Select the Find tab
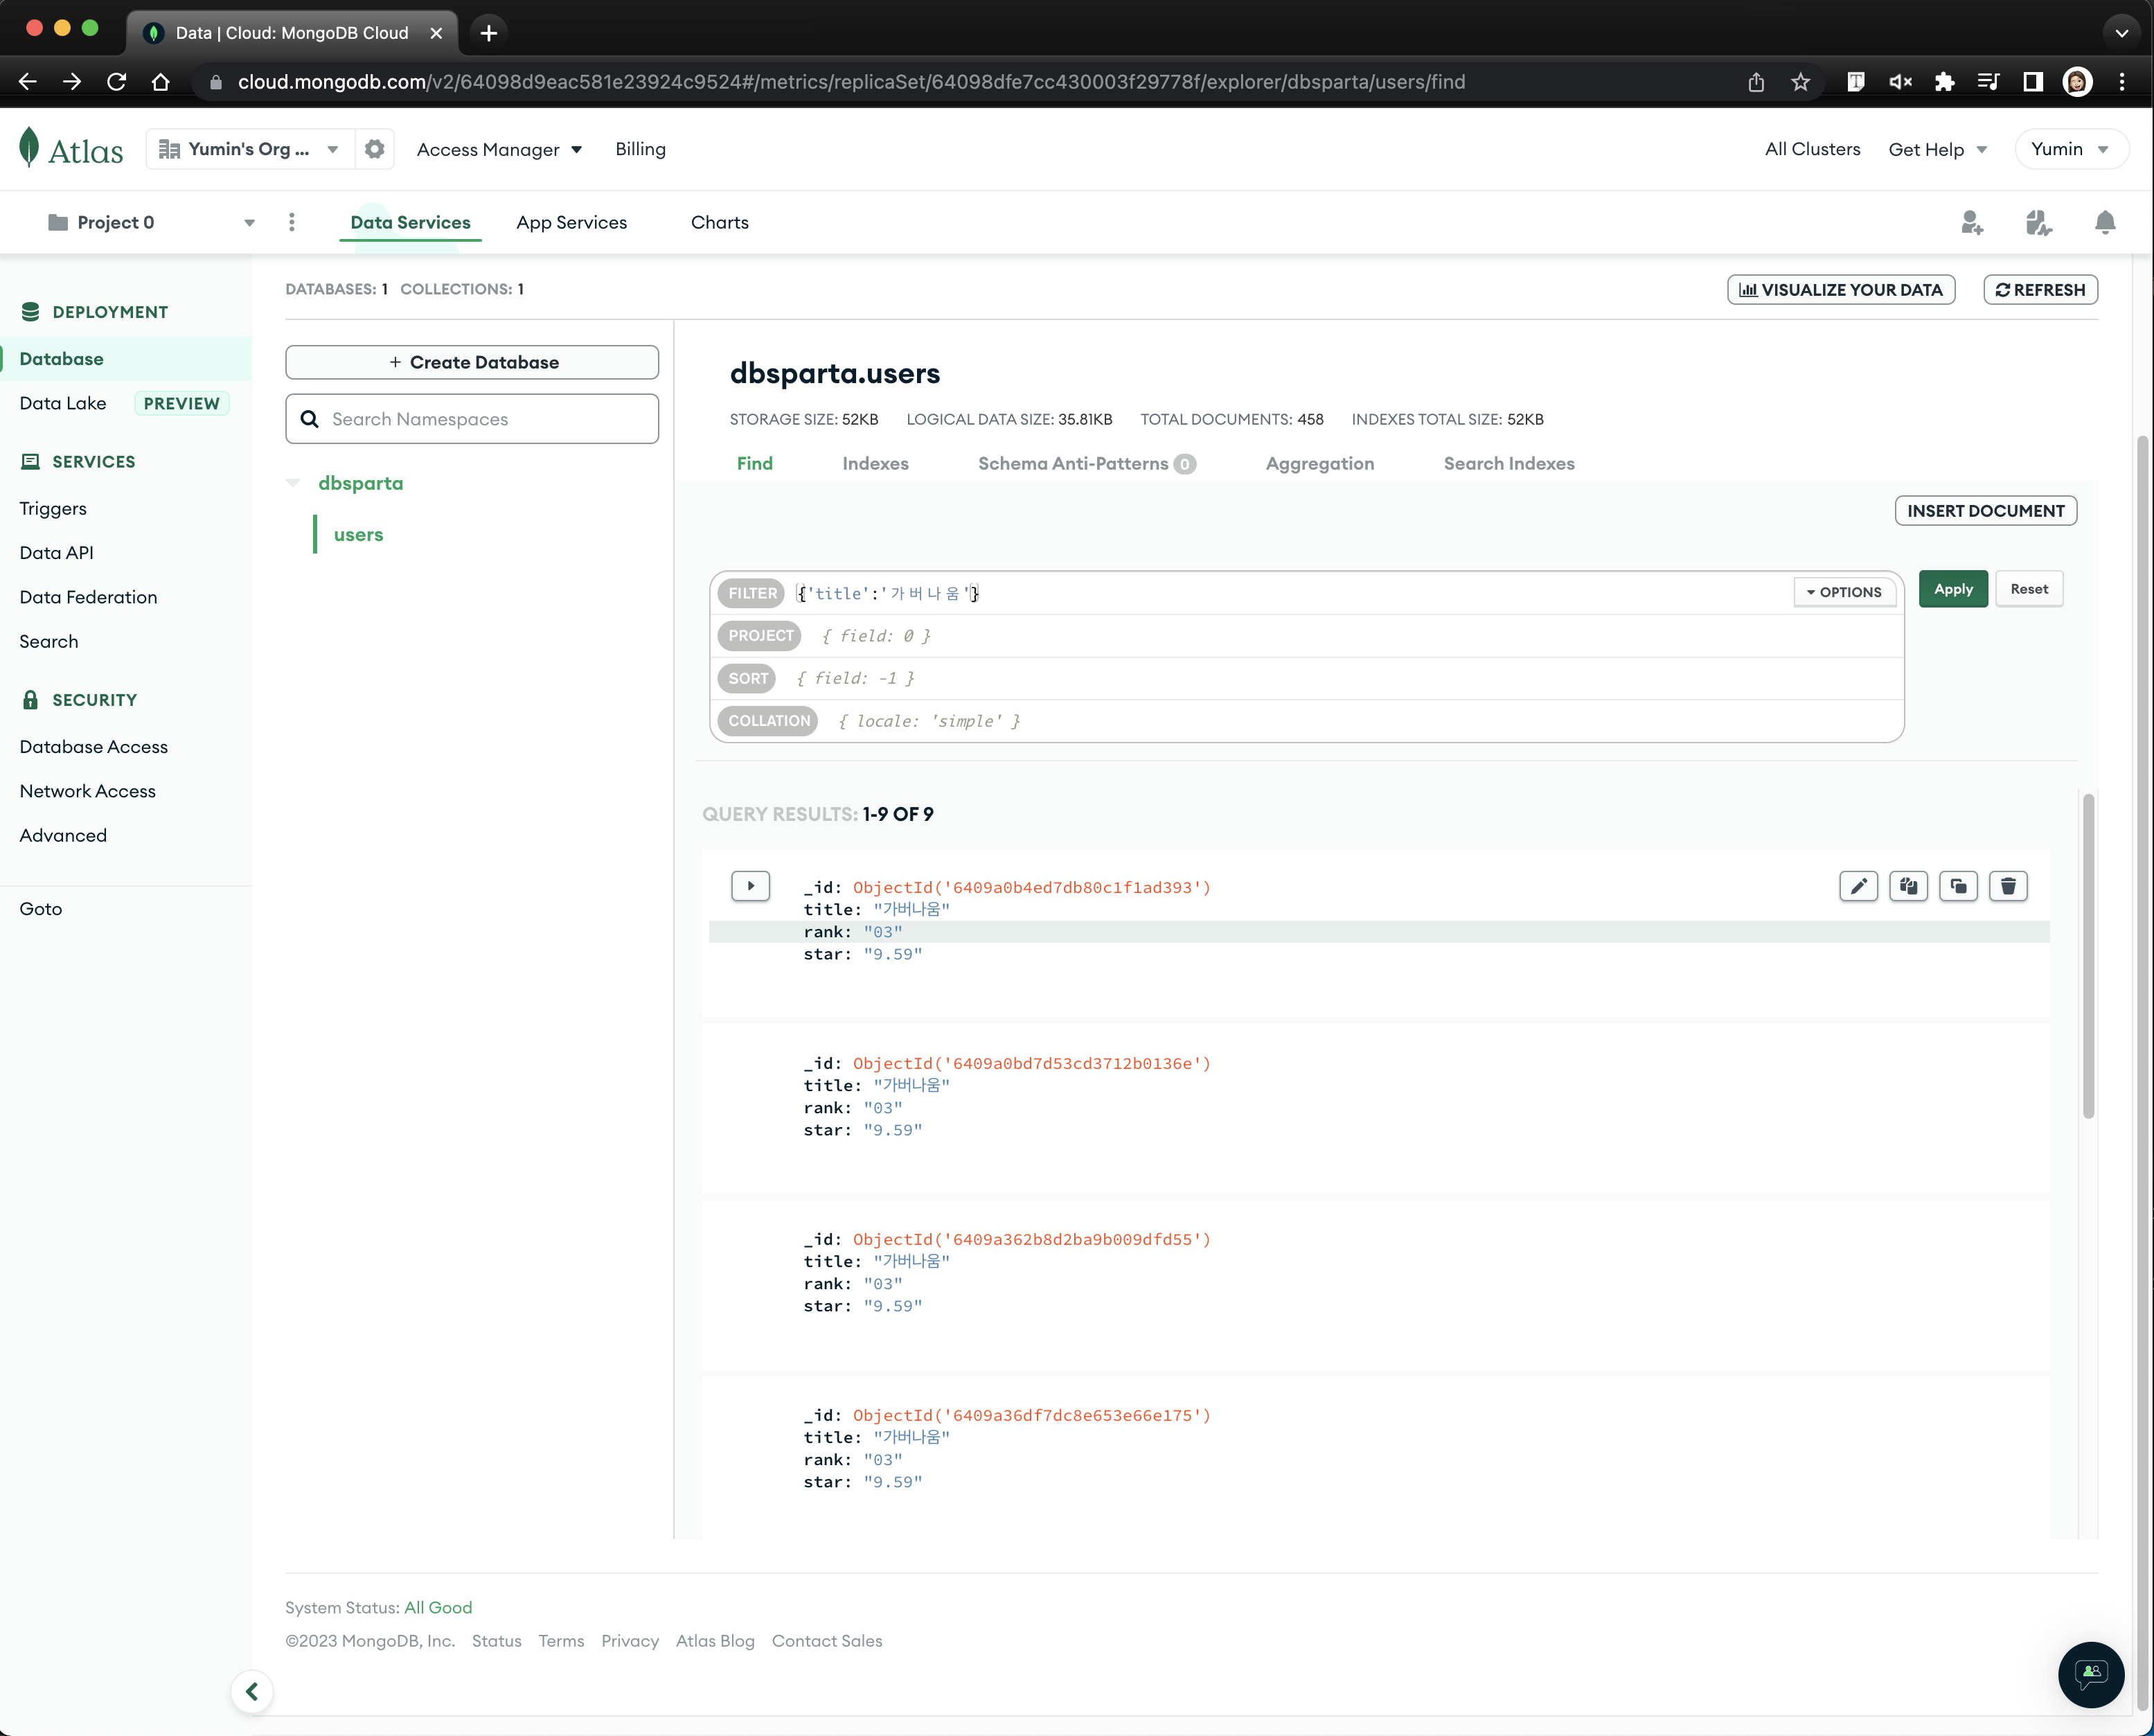Screen dimensions: 2154x1736 pos(755,463)
